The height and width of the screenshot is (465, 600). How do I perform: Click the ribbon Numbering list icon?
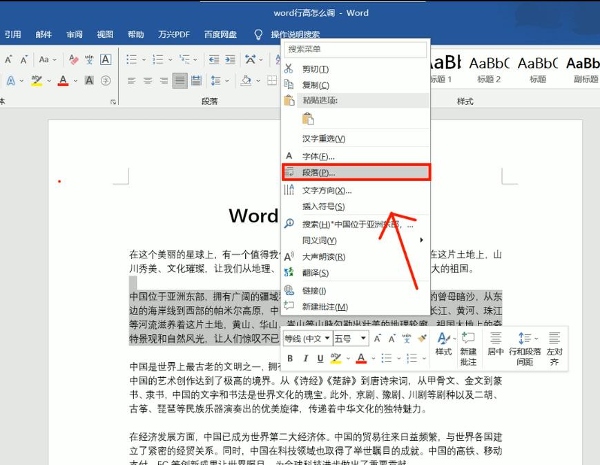pyautogui.click(x=157, y=59)
